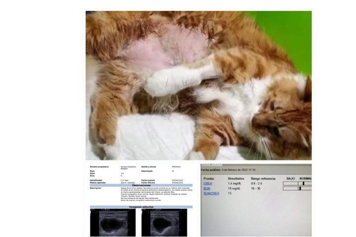356x237 pixels.
Task: Click the 'Prueba' column header
Action: (209, 179)
